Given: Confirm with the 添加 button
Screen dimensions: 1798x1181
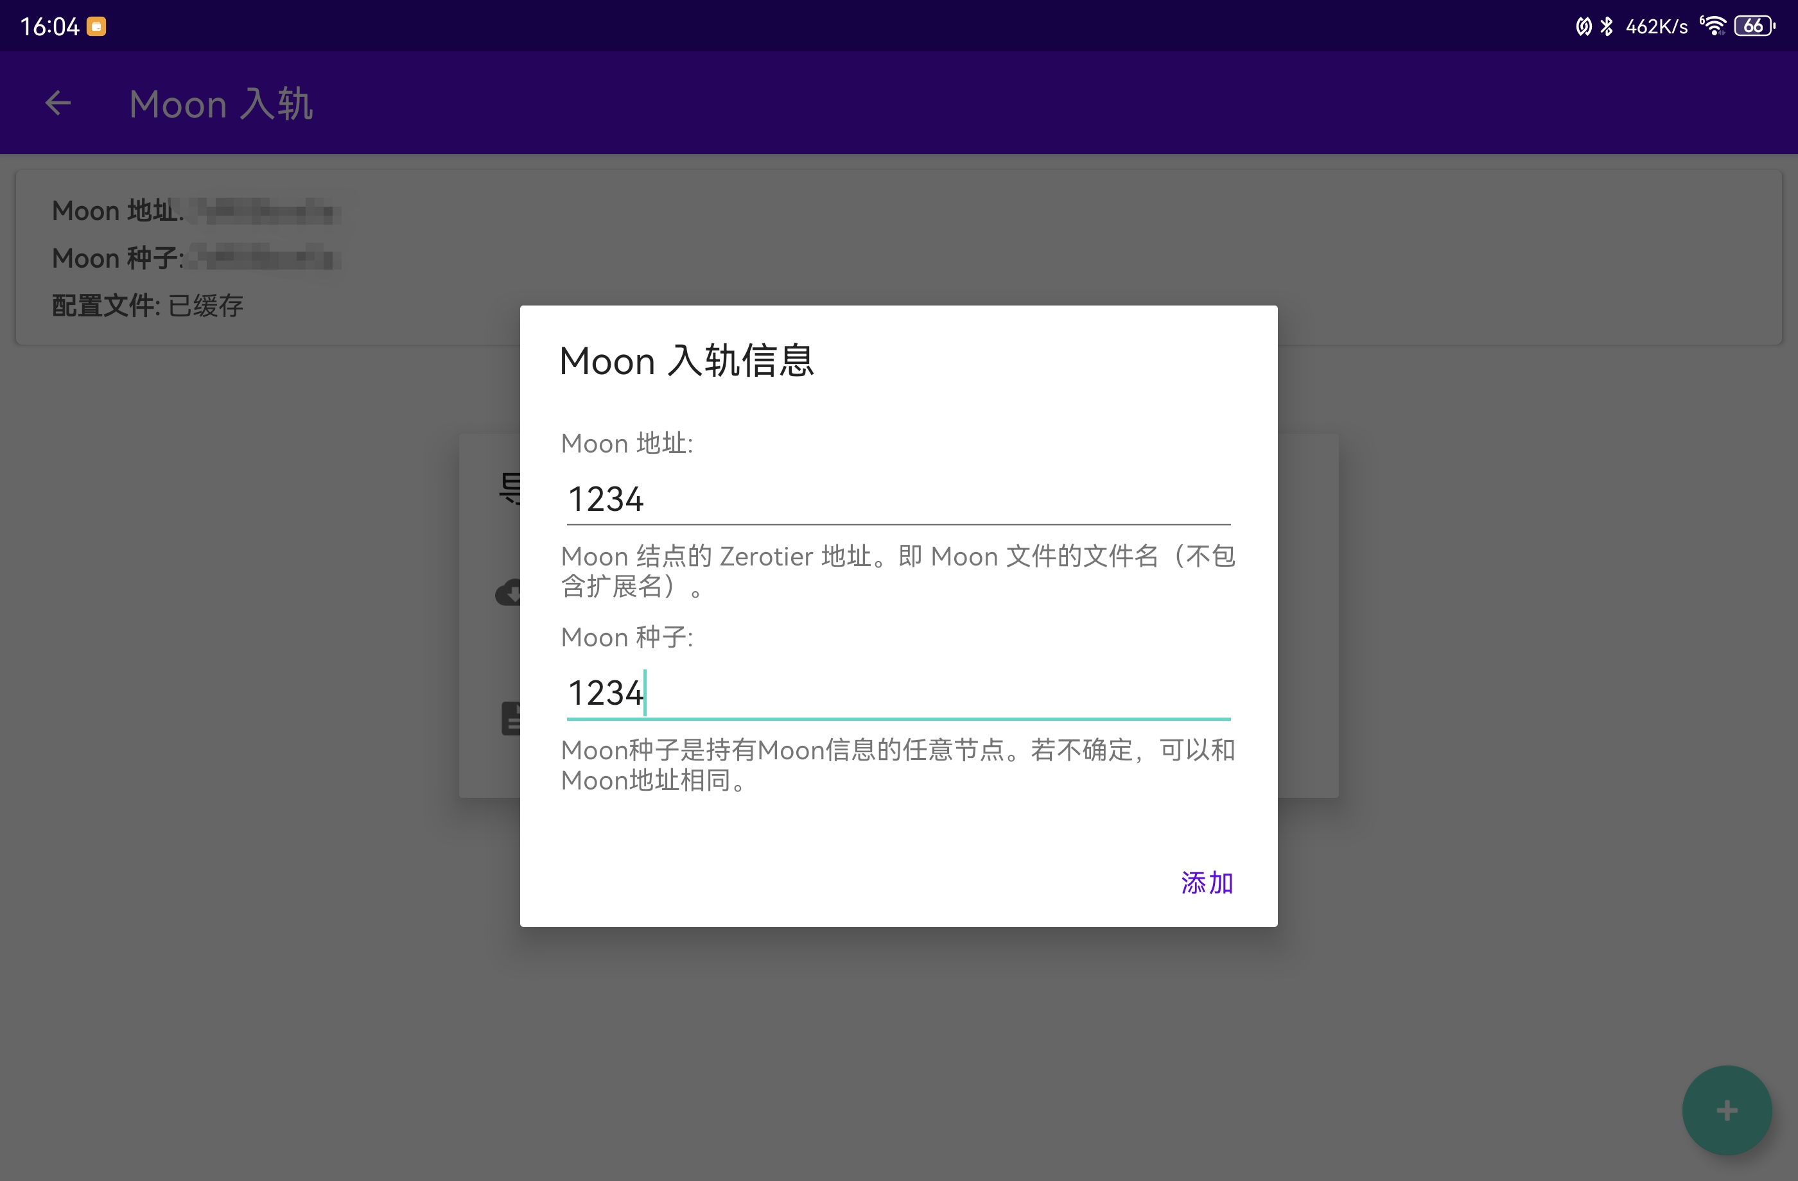Looking at the screenshot, I should (x=1207, y=883).
